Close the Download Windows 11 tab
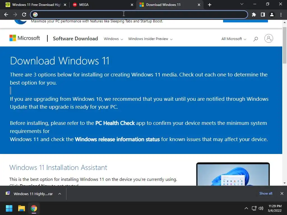287x215 pixels. [199, 5]
